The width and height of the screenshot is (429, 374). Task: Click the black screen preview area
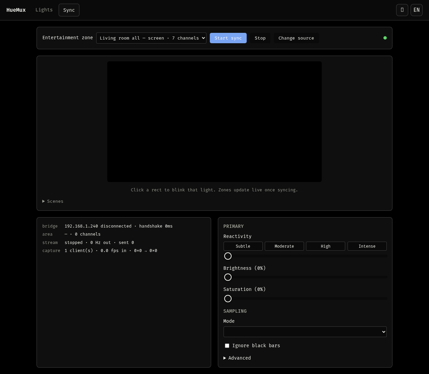click(214, 122)
